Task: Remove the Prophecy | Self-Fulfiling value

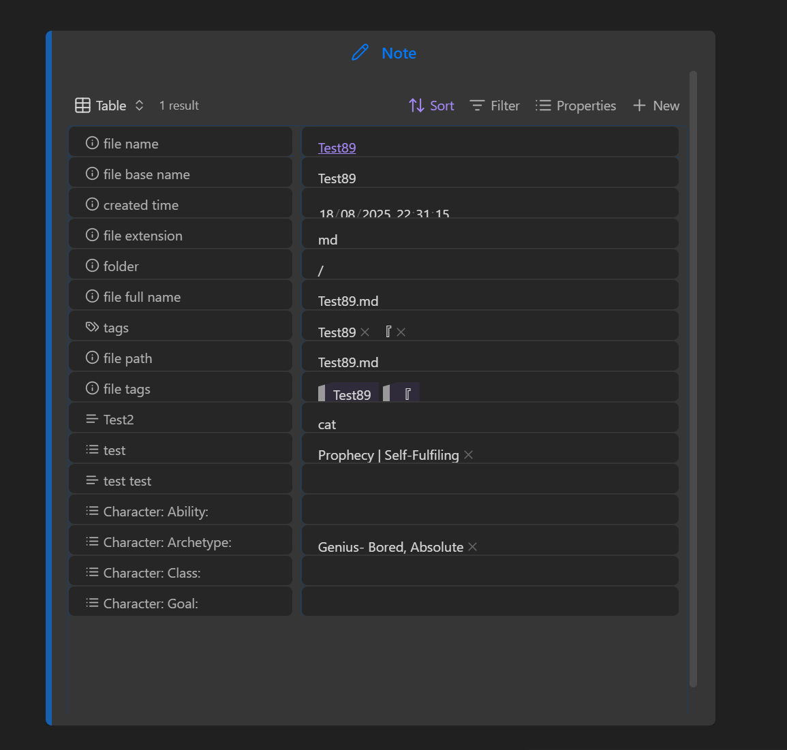Action: pos(469,455)
